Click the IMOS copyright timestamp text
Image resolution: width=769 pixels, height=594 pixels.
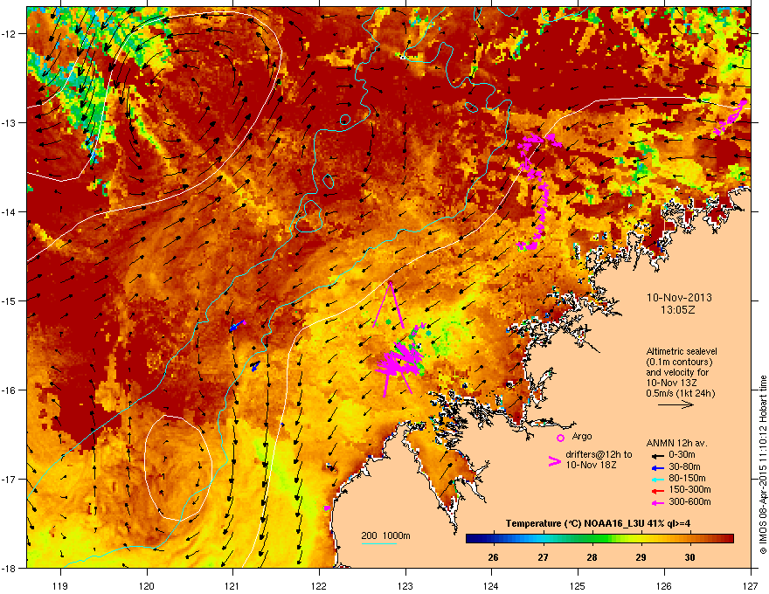point(763,465)
